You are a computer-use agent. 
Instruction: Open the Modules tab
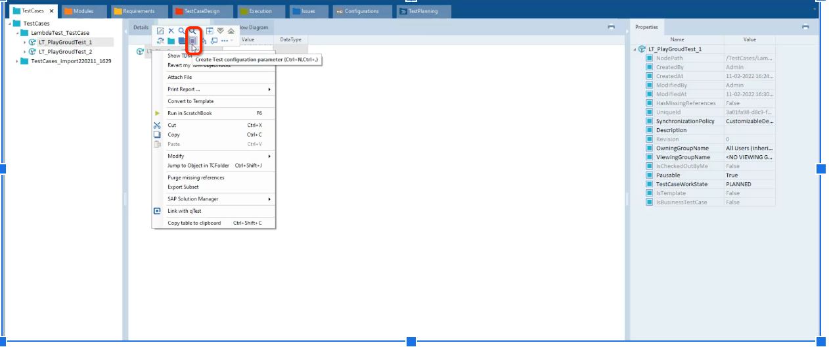[83, 11]
